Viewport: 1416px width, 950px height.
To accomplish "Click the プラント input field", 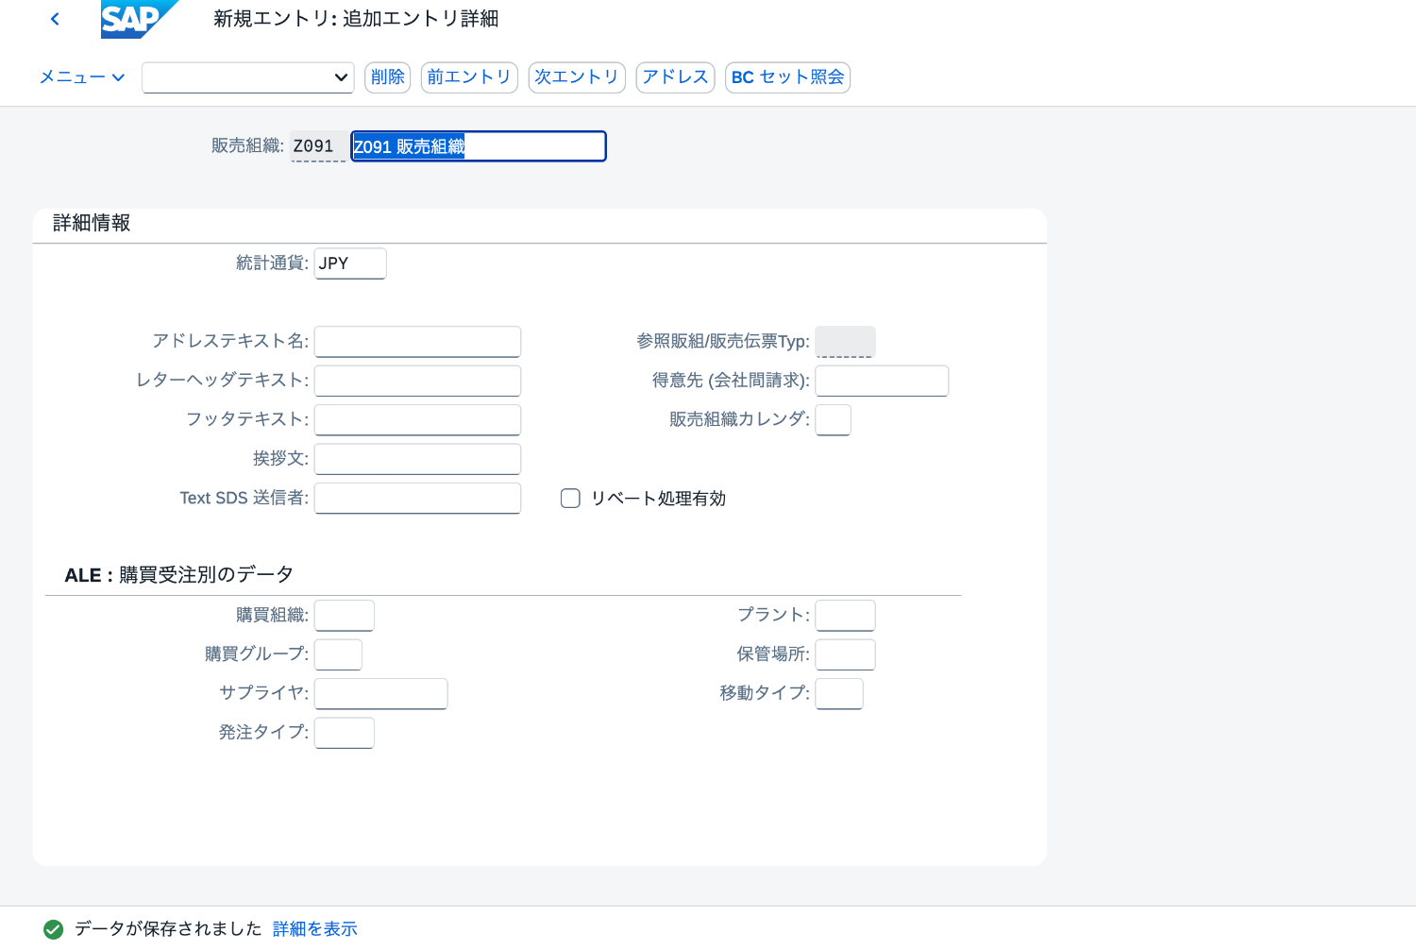I will (845, 616).
